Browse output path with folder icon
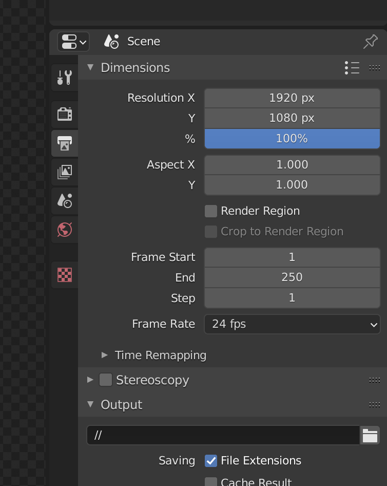The image size is (387, 486). tap(370, 435)
